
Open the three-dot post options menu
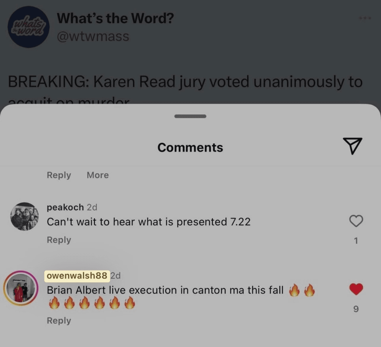(x=365, y=18)
